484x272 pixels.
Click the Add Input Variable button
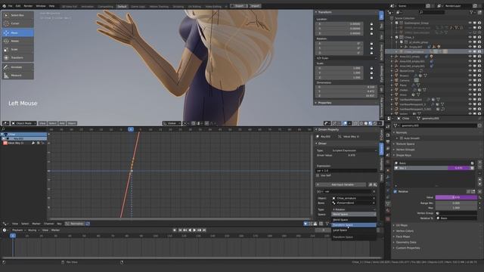coord(341,184)
